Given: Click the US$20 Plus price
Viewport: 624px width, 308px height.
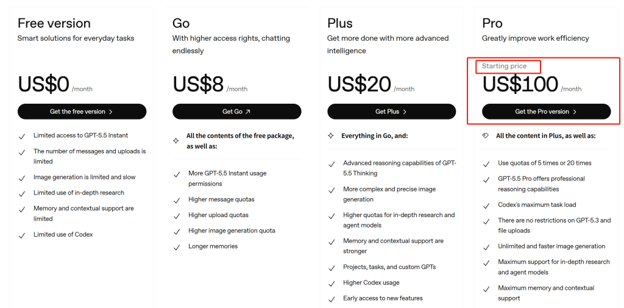Looking at the screenshot, I should pos(360,84).
